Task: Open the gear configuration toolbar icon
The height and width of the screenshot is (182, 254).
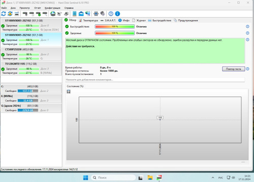Action: (x=96, y=14)
